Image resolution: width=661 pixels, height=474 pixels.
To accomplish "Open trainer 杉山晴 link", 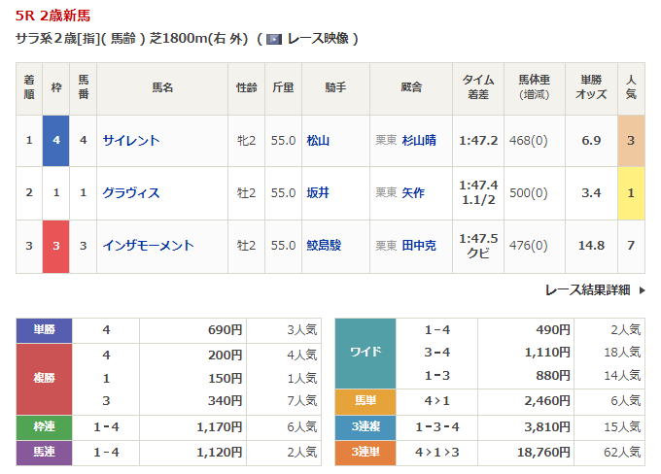I will click(x=419, y=141).
